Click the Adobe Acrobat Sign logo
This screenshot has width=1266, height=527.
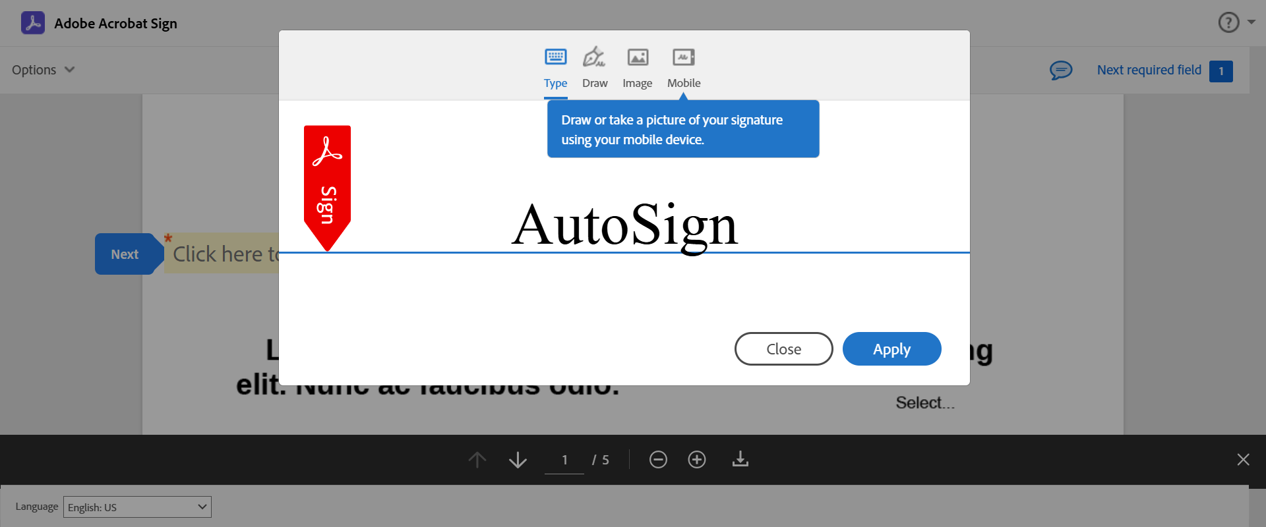[x=33, y=23]
